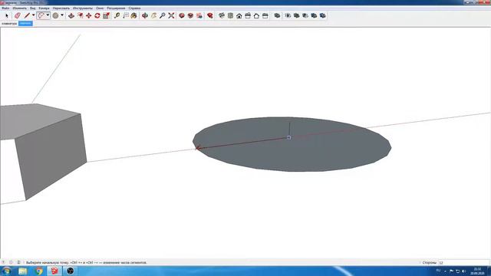Image resolution: width=491 pixels, height=276 pixels.
Task: Pick the pink Eraser tool
Action: 18,15
